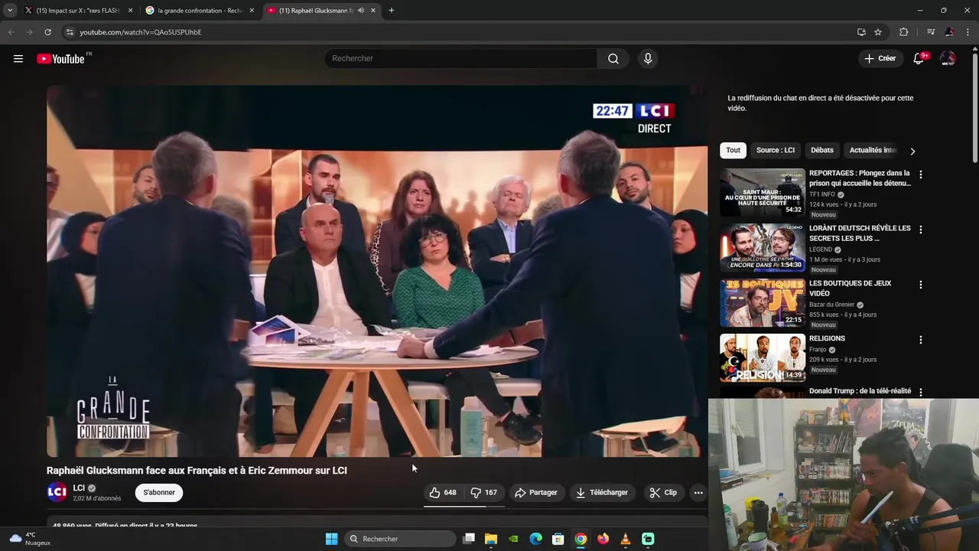
Task: Switch to the la grande confrontation tab
Action: tap(200, 11)
